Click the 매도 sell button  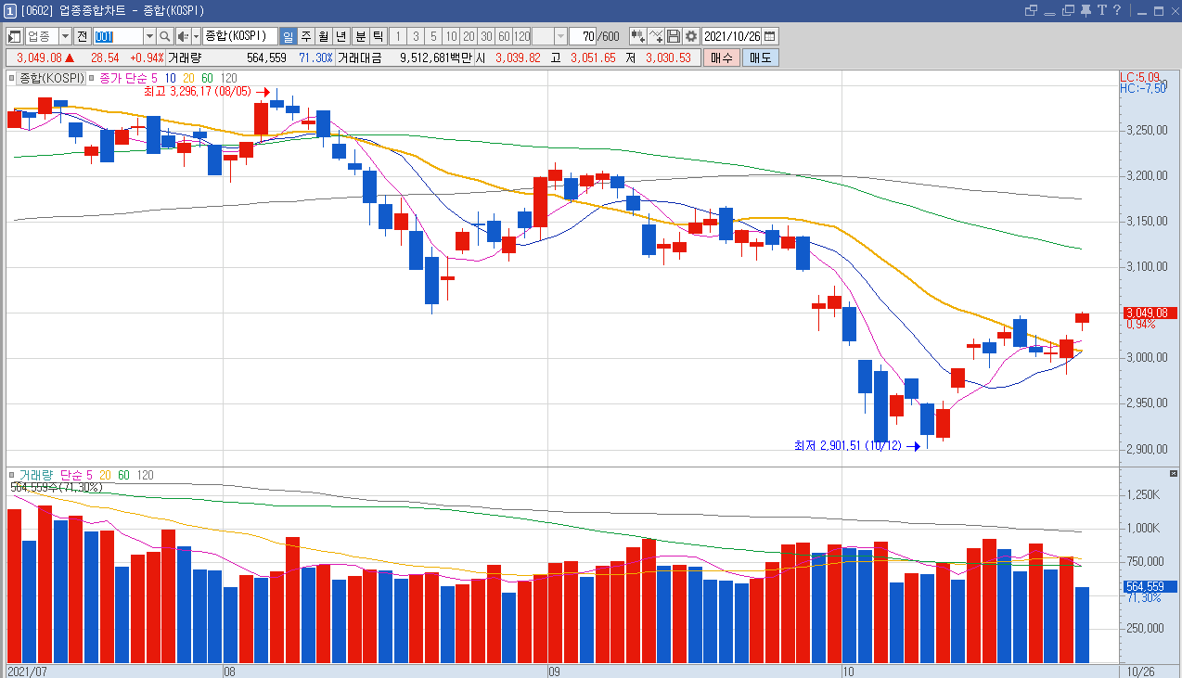point(761,58)
